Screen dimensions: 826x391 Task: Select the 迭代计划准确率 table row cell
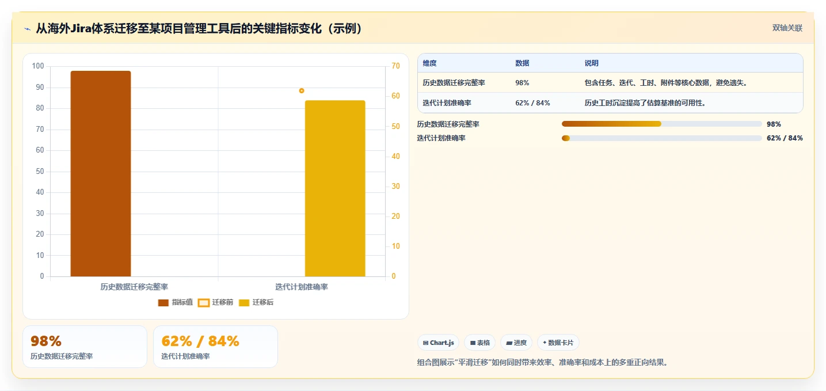point(447,103)
